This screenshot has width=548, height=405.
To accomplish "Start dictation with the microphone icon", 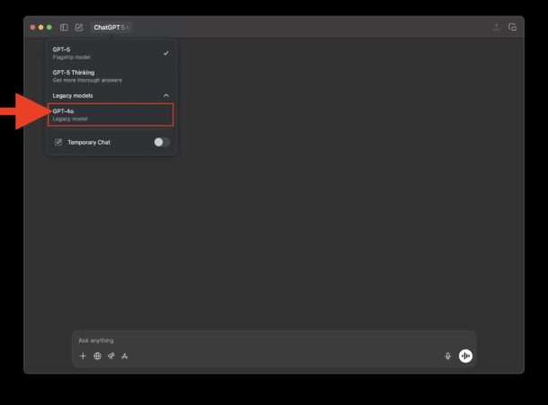I will 447,356.
